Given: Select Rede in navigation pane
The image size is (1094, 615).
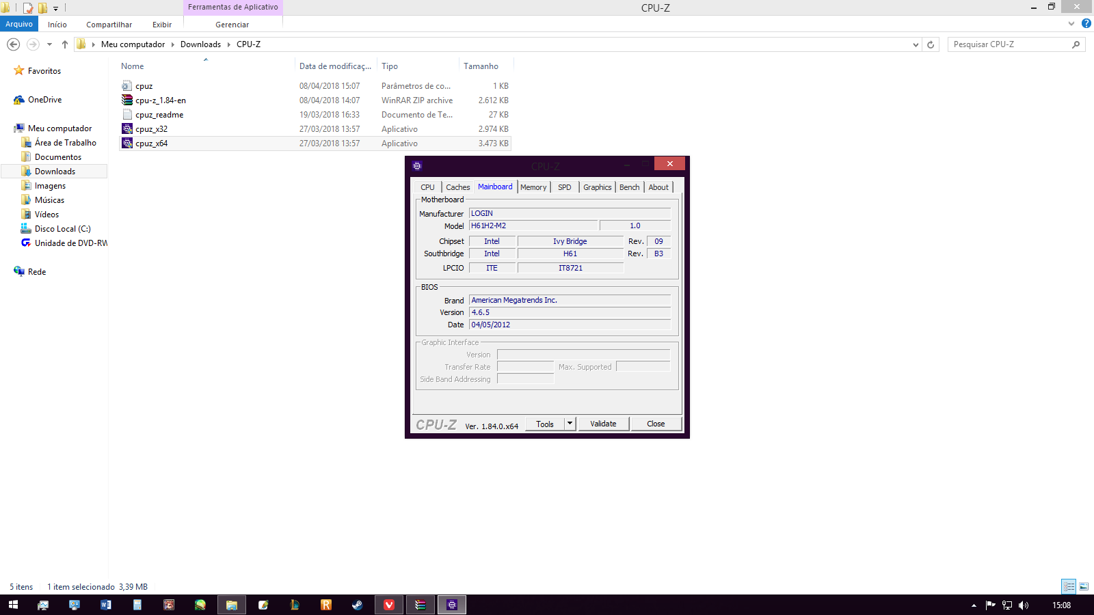Looking at the screenshot, I should 37,272.
